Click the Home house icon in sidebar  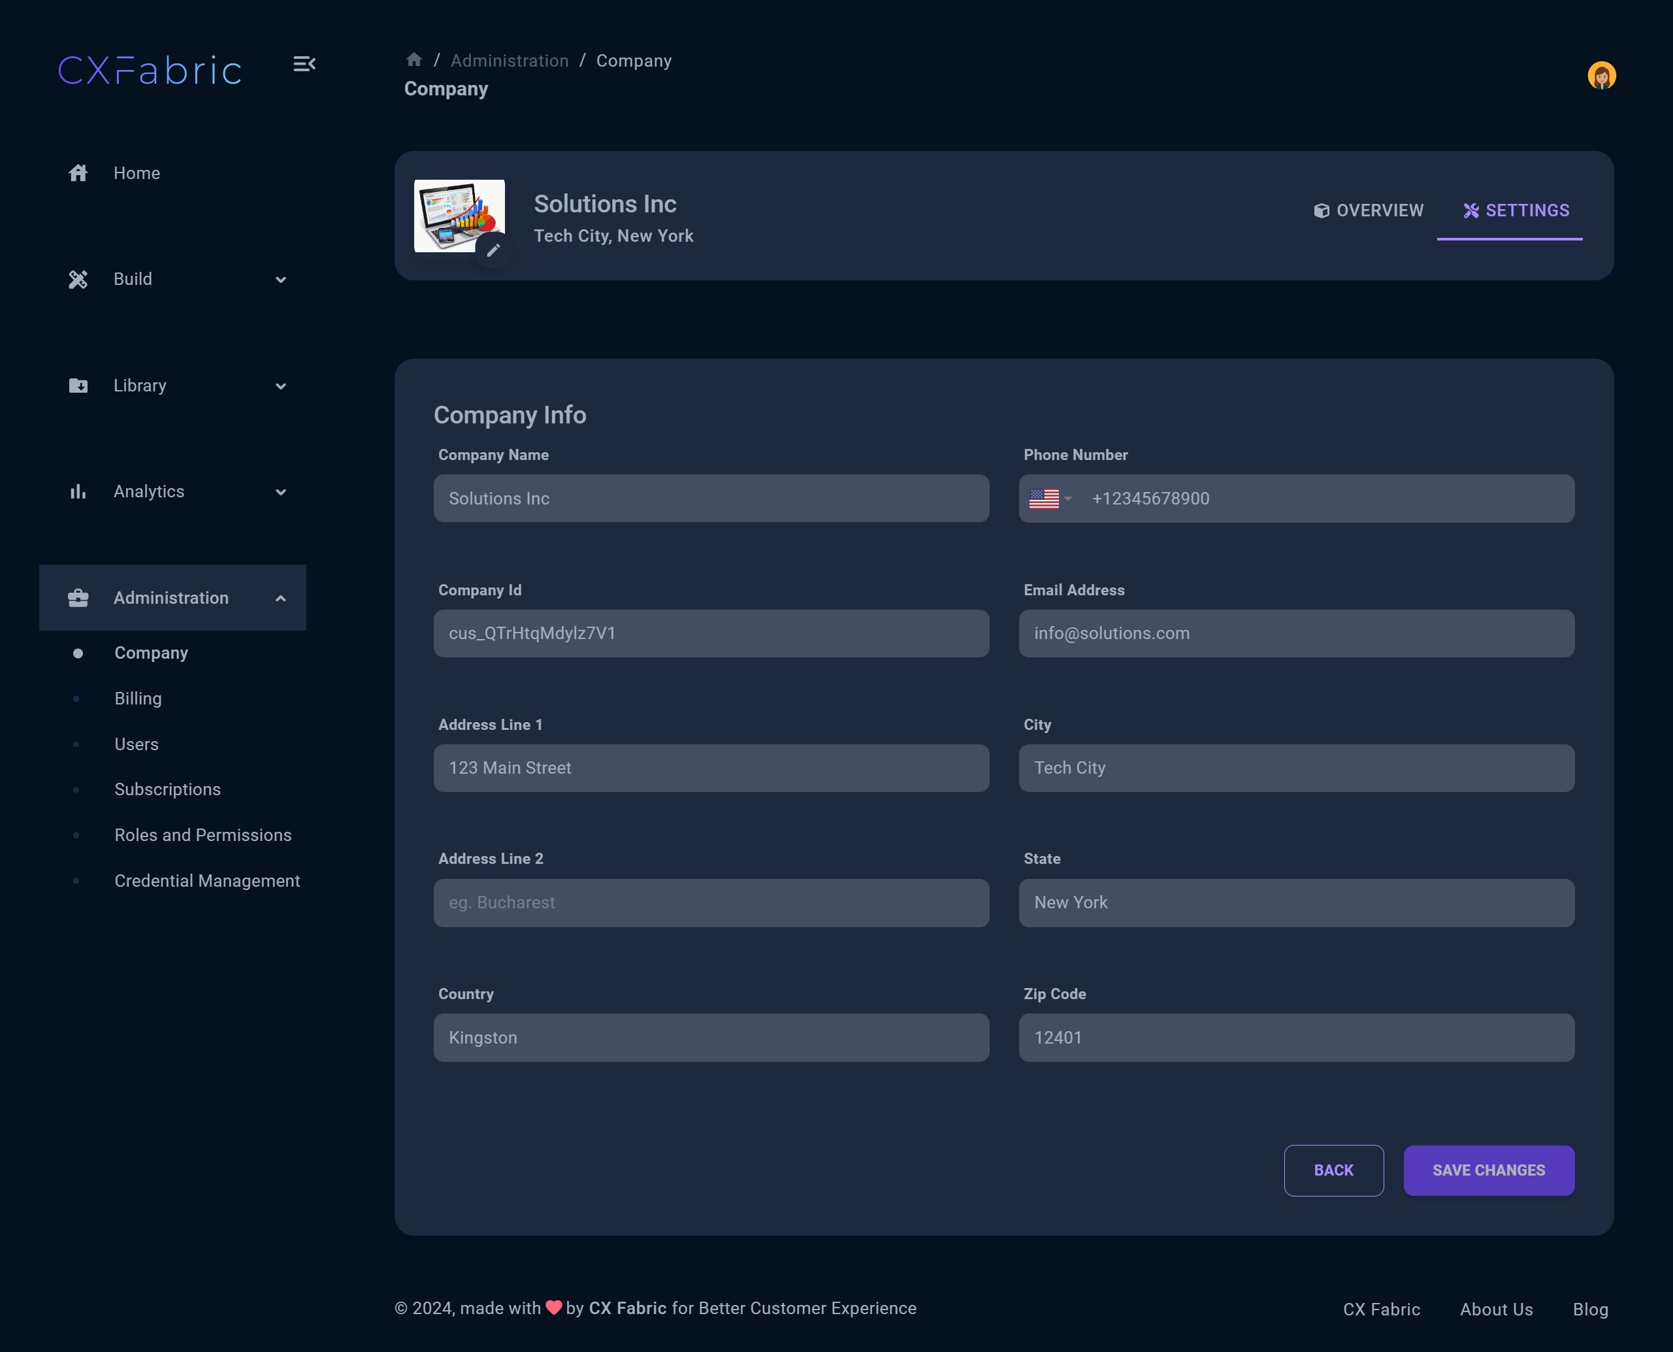point(78,173)
